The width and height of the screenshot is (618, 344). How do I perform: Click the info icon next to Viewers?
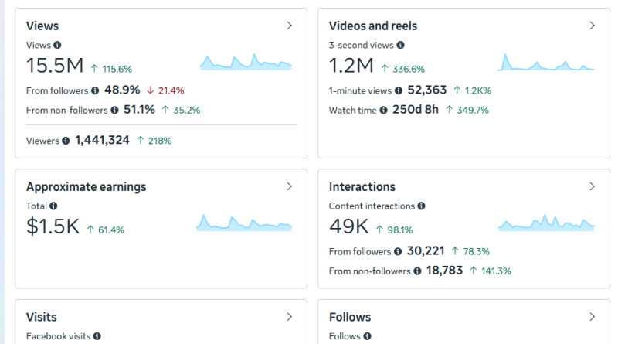pyautogui.click(x=66, y=141)
